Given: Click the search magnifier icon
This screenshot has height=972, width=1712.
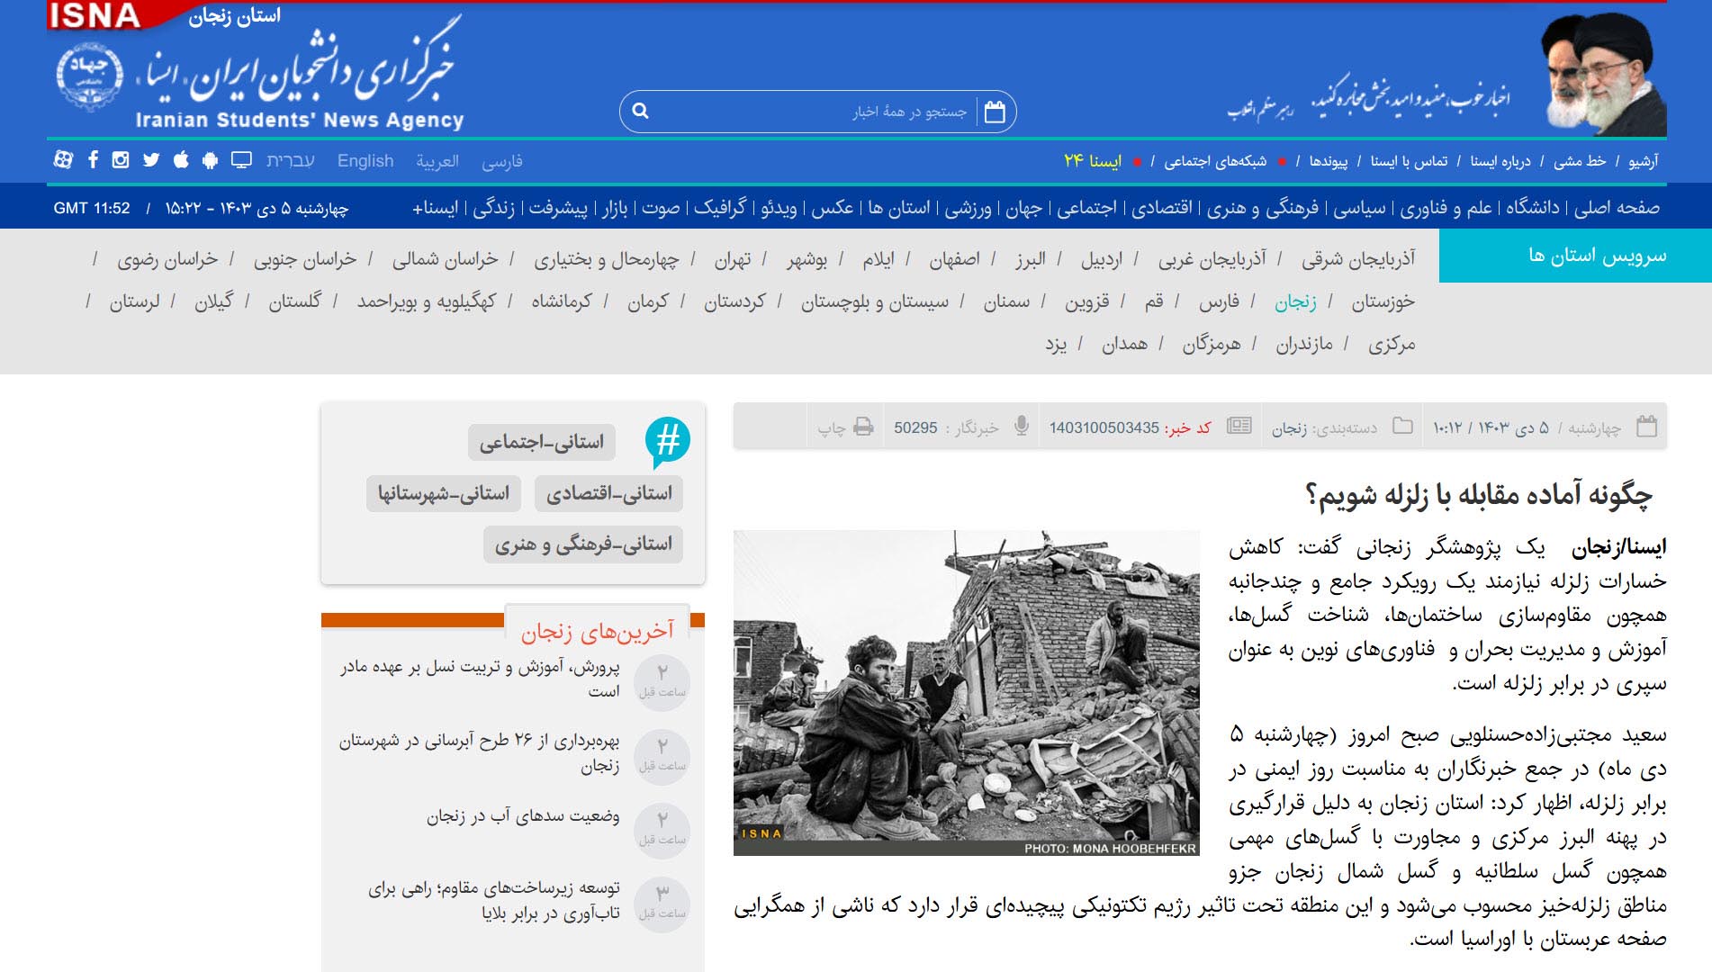Looking at the screenshot, I should 641,112.
